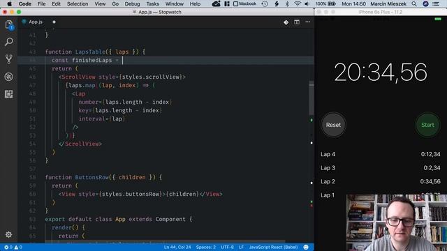Screen dimensions: 447x251
Task: Click the 0:12,34 lap time
Action: (430, 154)
